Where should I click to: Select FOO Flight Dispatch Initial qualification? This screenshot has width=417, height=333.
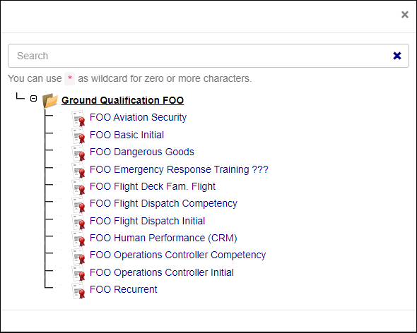(147, 221)
